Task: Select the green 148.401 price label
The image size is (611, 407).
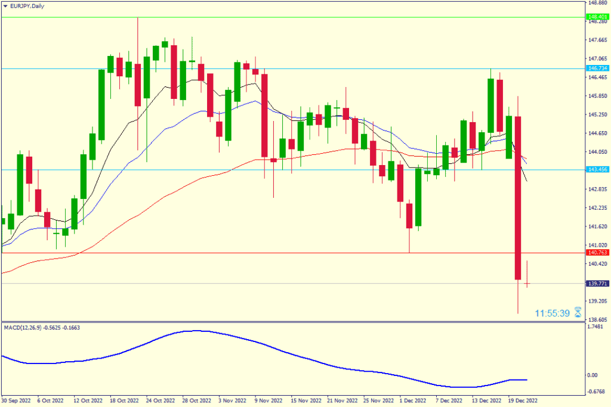Action: tap(597, 17)
